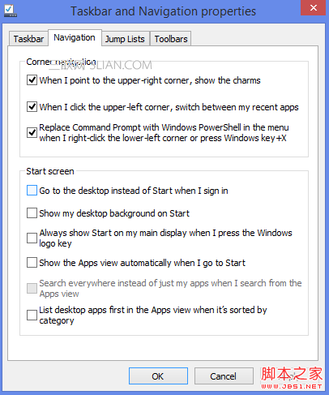Close the Taskbar and Navigation properties dialog
Screen dimensions: 329x395
[x=314, y=7]
